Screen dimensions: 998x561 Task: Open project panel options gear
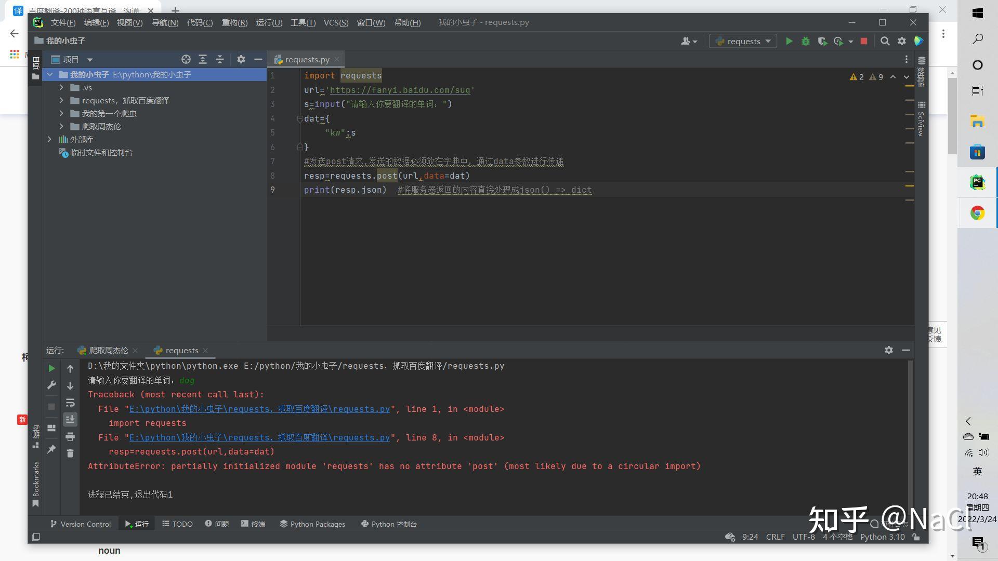pyautogui.click(x=241, y=59)
